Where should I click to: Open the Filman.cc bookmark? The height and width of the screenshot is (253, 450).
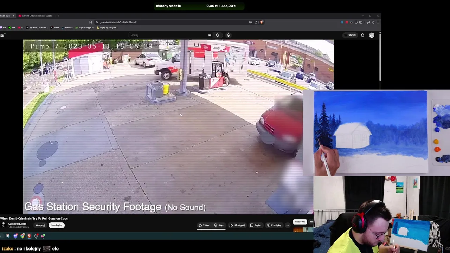[x=67, y=27]
